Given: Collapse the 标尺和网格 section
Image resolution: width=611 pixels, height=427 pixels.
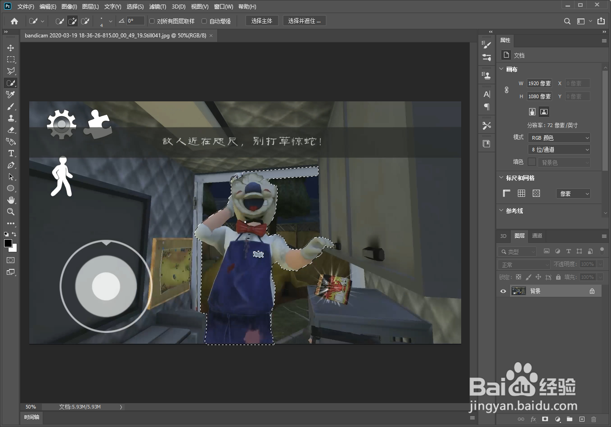Looking at the screenshot, I should coord(501,177).
